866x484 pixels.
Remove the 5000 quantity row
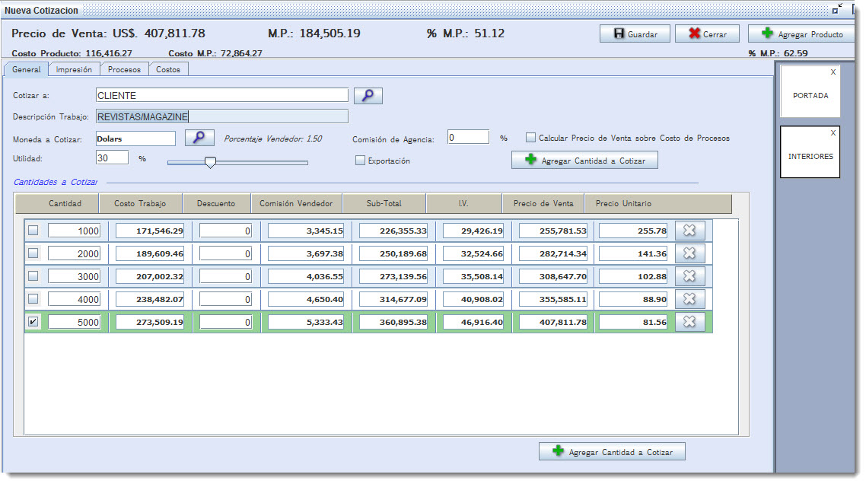point(689,322)
